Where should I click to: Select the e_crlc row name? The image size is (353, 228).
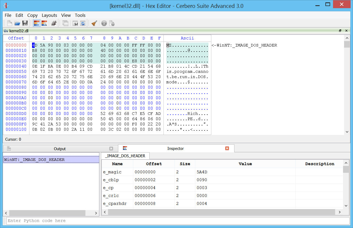click(x=111, y=196)
